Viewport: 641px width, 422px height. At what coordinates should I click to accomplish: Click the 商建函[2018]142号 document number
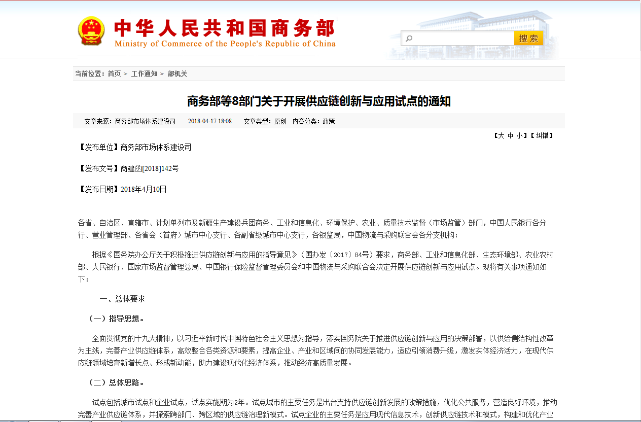(x=150, y=168)
